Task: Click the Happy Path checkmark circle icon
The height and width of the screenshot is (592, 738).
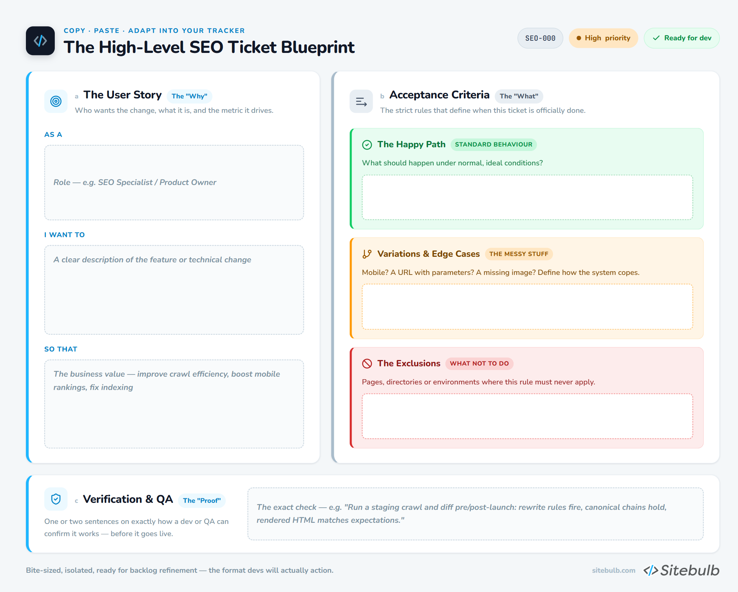Action: pyautogui.click(x=367, y=145)
